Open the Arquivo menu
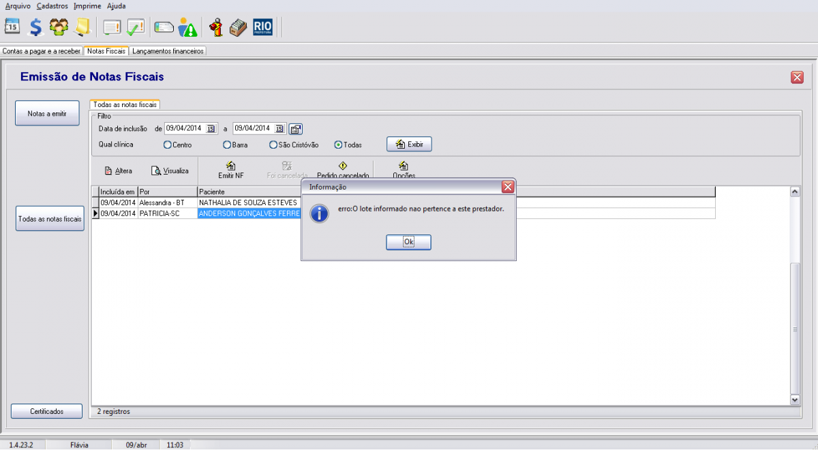The width and height of the screenshot is (818, 450). [x=18, y=5]
